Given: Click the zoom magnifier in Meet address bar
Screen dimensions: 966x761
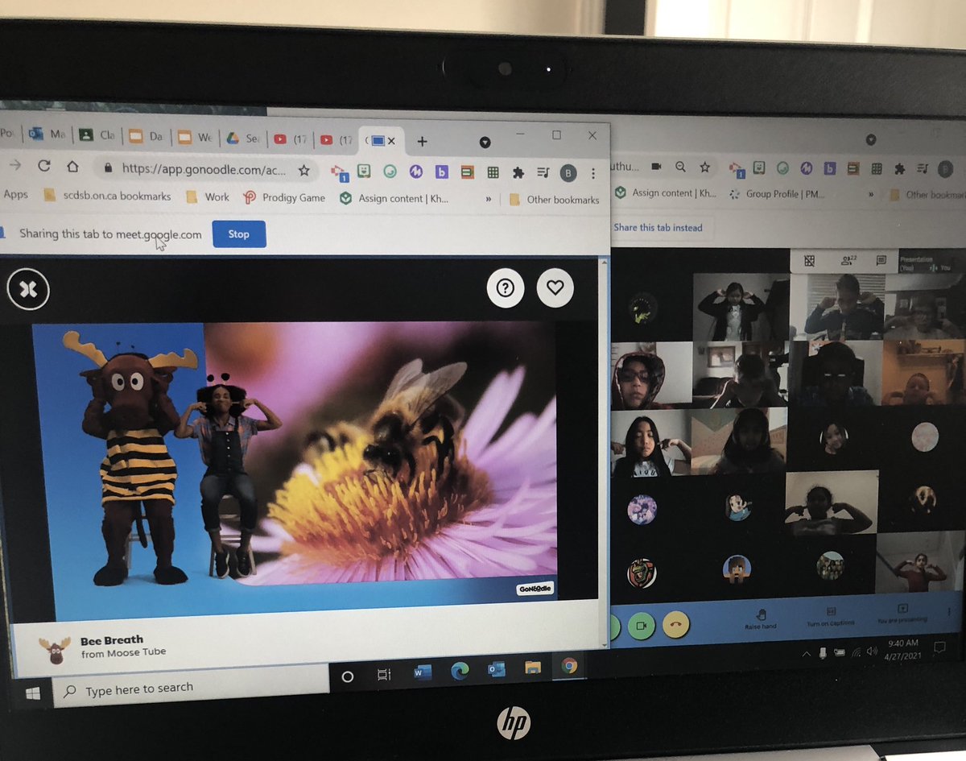Looking at the screenshot, I should (681, 166).
